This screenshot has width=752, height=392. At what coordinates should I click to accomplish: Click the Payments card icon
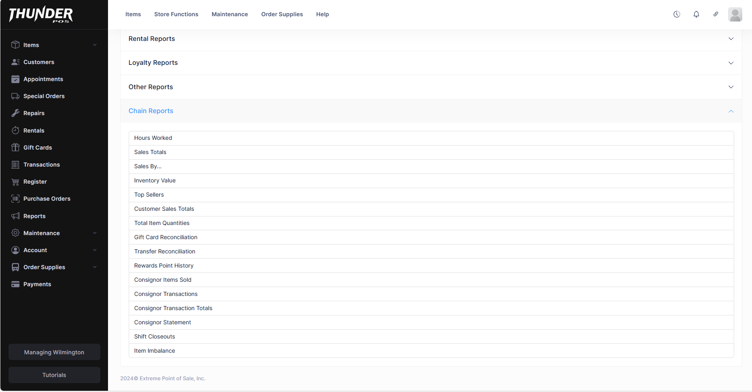point(15,284)
